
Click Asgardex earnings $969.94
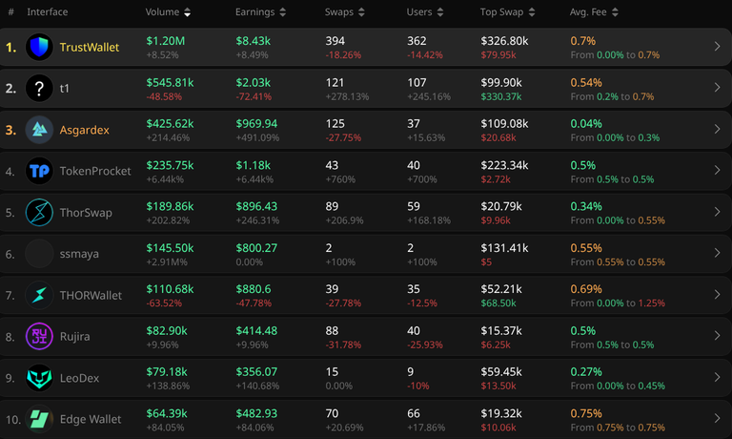click(x=256, y=124)
